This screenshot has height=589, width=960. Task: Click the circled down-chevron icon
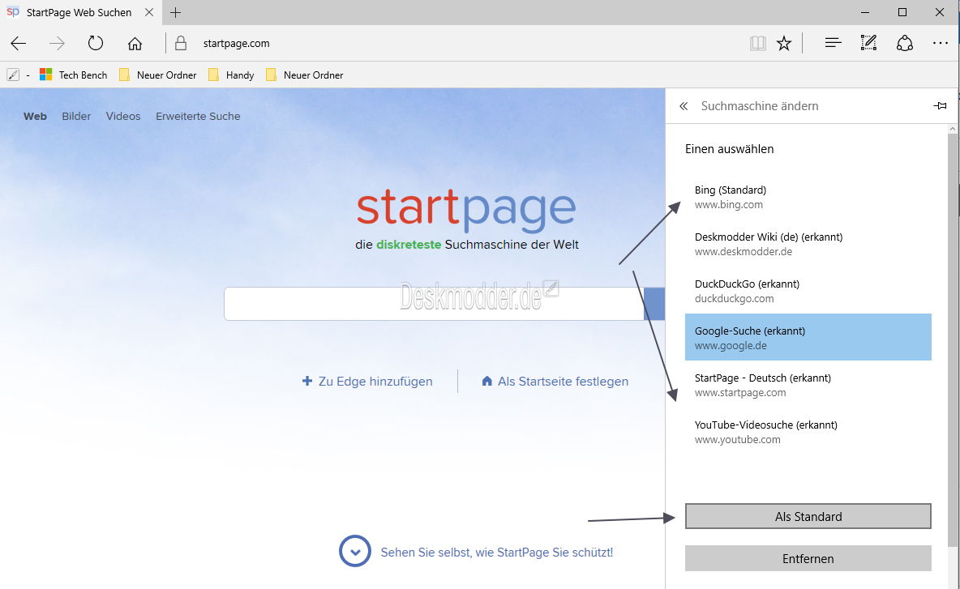(355, 551)
